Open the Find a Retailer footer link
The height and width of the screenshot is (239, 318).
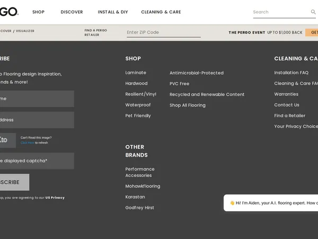point(289,116)
